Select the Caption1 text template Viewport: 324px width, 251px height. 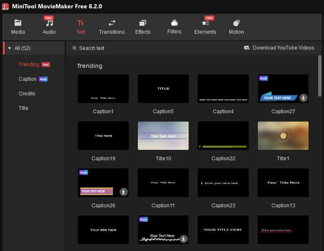click(103, 89)
